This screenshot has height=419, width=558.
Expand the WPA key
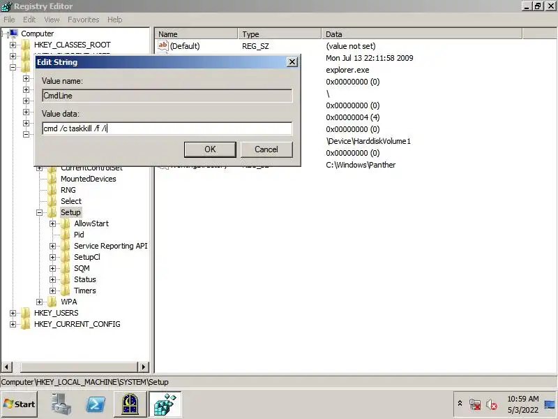pos(40,302)
